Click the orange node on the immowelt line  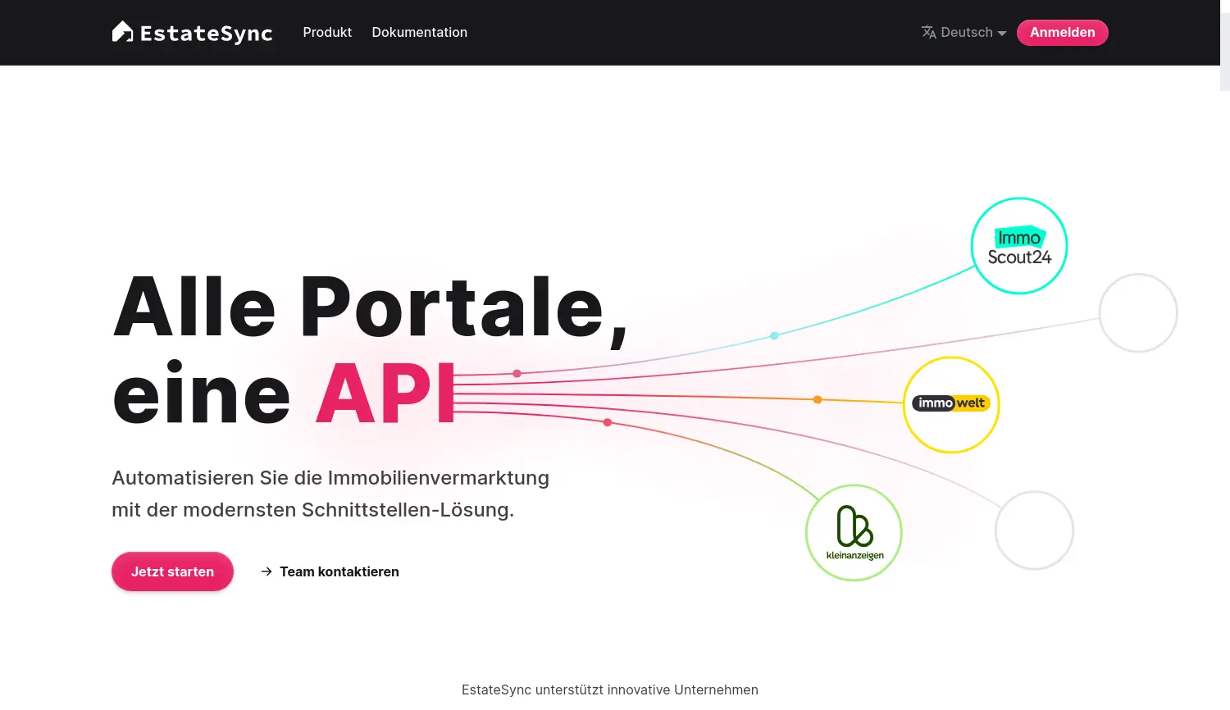click(x=817, y=399)
